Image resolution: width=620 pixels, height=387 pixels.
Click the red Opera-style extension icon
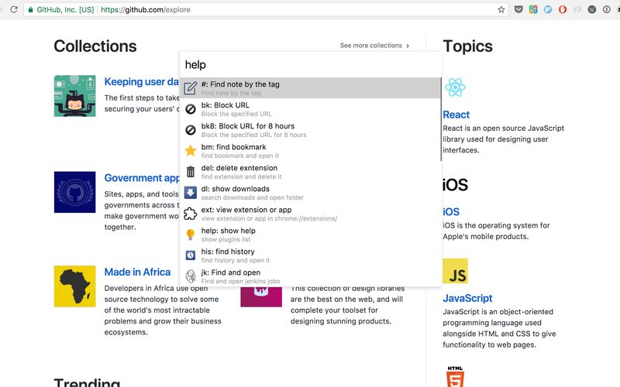click(563, 9)
